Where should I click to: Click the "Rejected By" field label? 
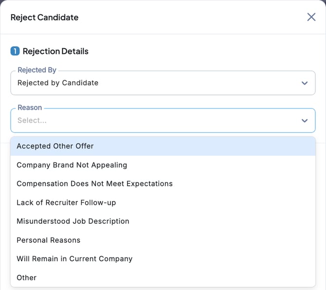point(37,70)
